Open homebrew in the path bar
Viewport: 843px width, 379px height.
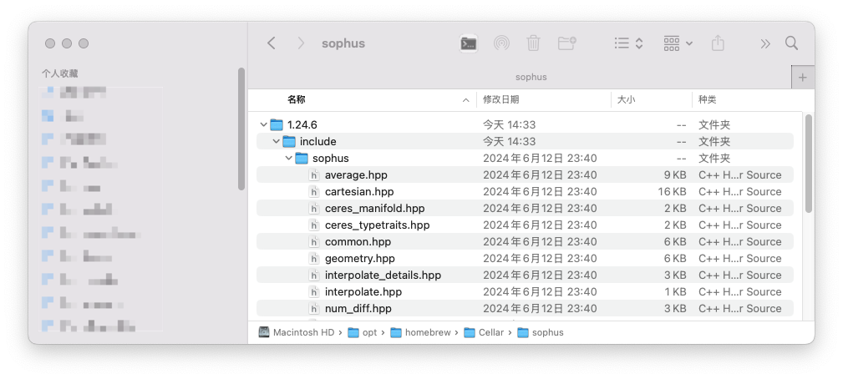[x=421, y=332]
